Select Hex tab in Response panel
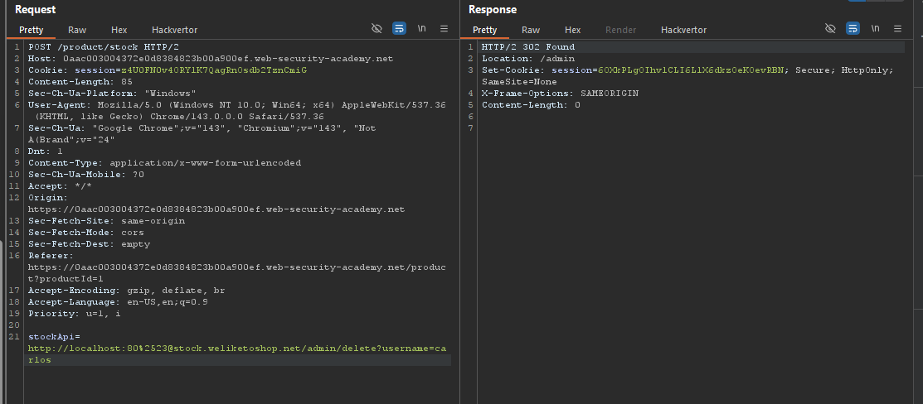Viewport: 923px width, 404px height. pyautogui.click(x=572, y=30)
